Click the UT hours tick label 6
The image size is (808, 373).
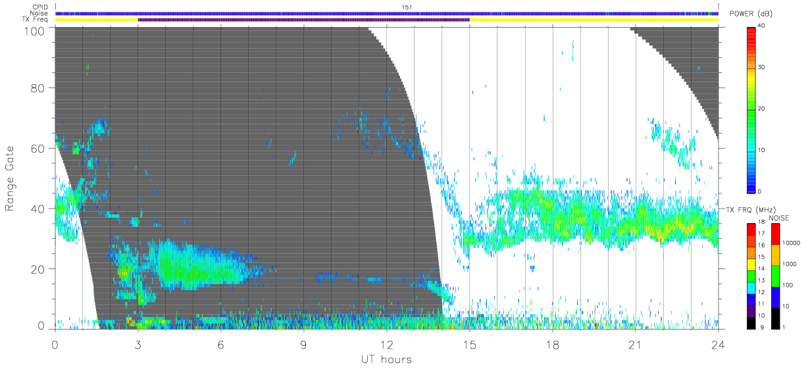[x=221, y=344]
